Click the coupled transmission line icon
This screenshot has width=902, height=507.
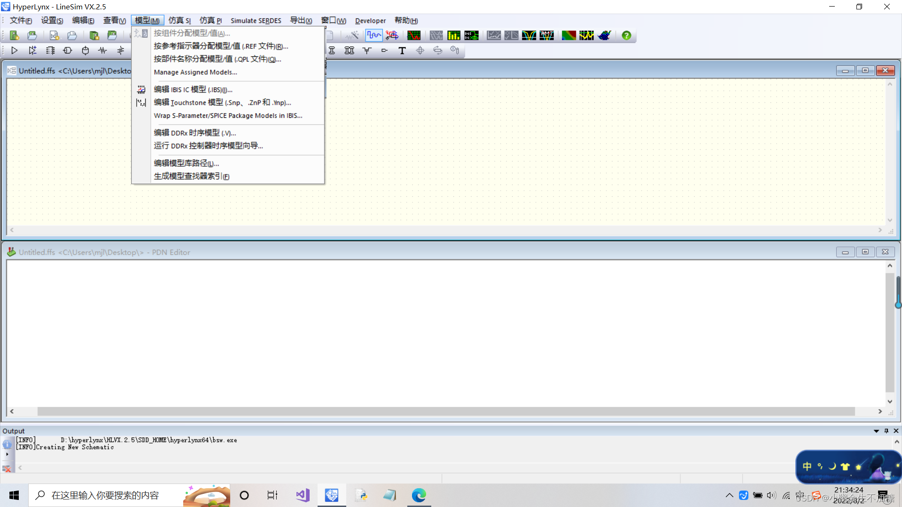point(349,50)
